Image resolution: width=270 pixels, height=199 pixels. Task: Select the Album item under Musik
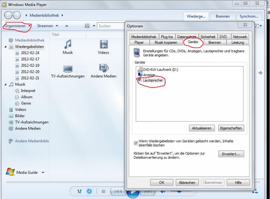pyautogui.click(x=24, y=97)
